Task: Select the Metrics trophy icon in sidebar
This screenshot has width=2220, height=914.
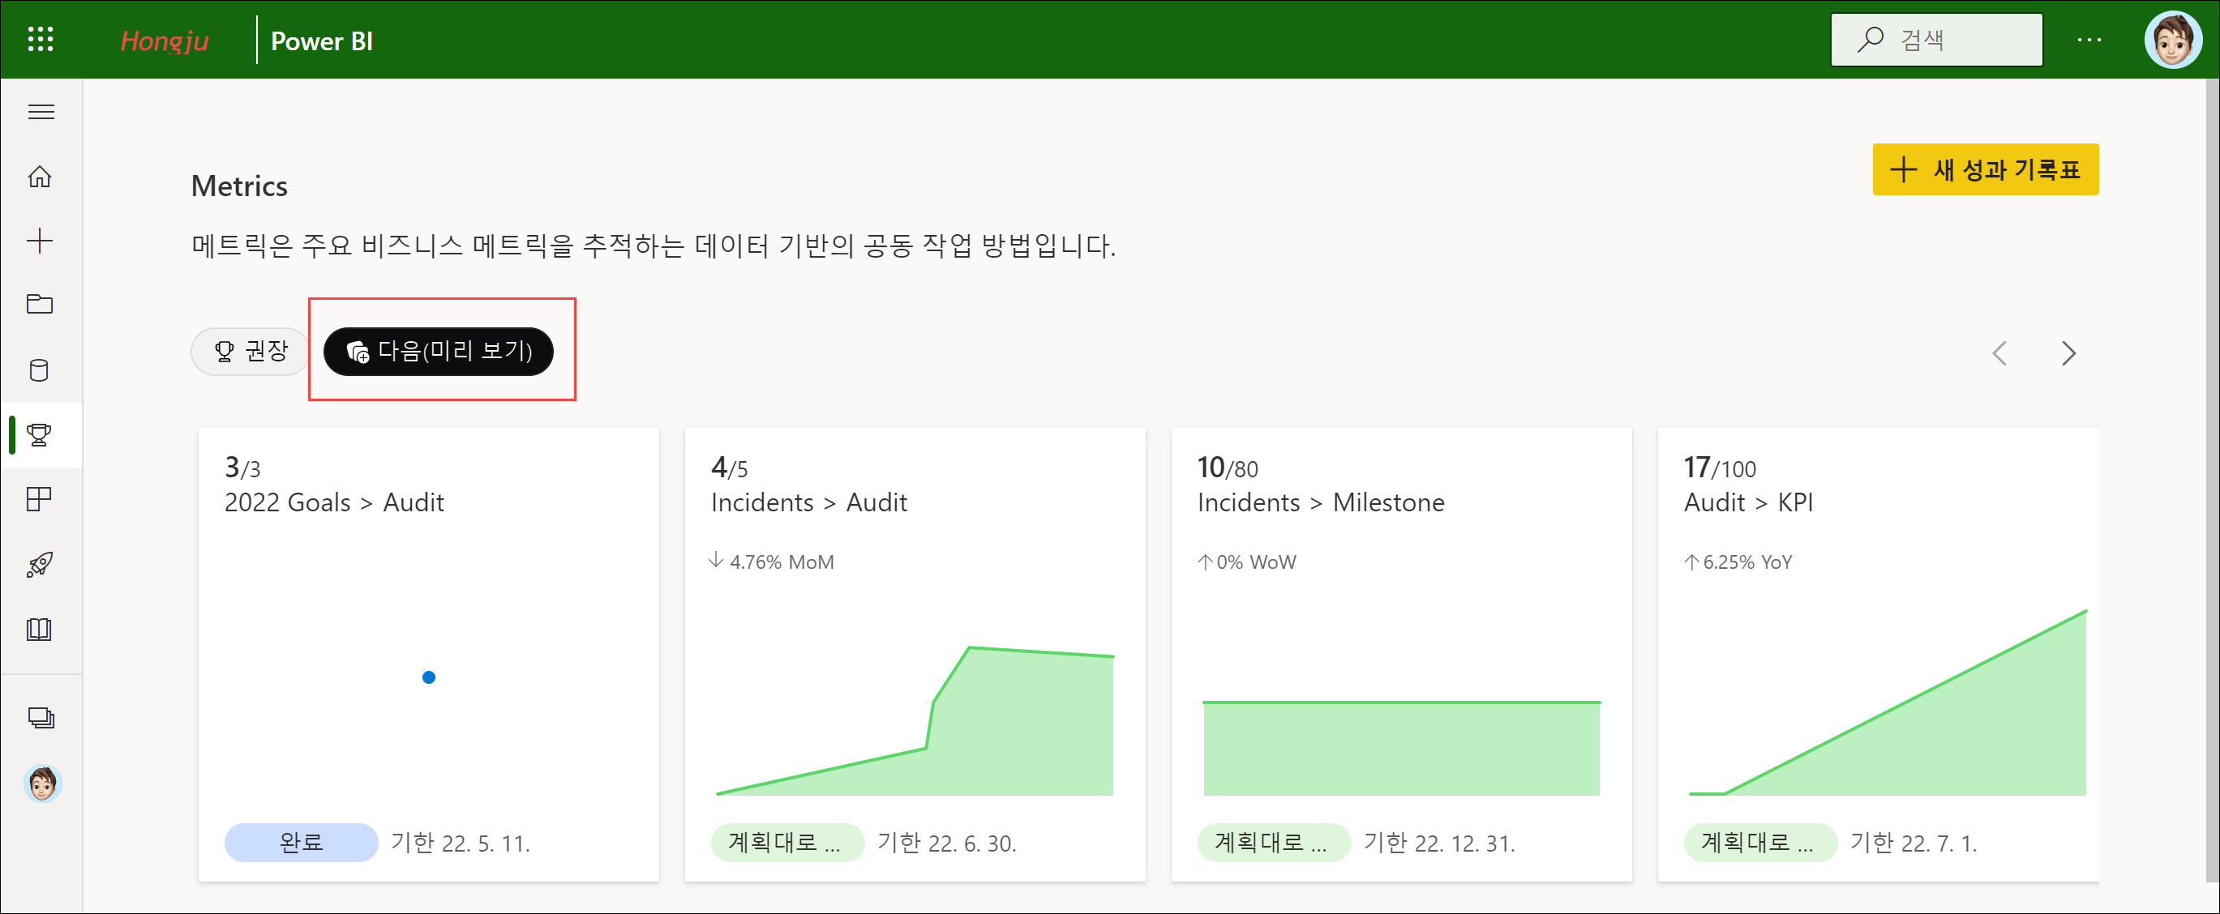Action: click(x=41, y=435)
